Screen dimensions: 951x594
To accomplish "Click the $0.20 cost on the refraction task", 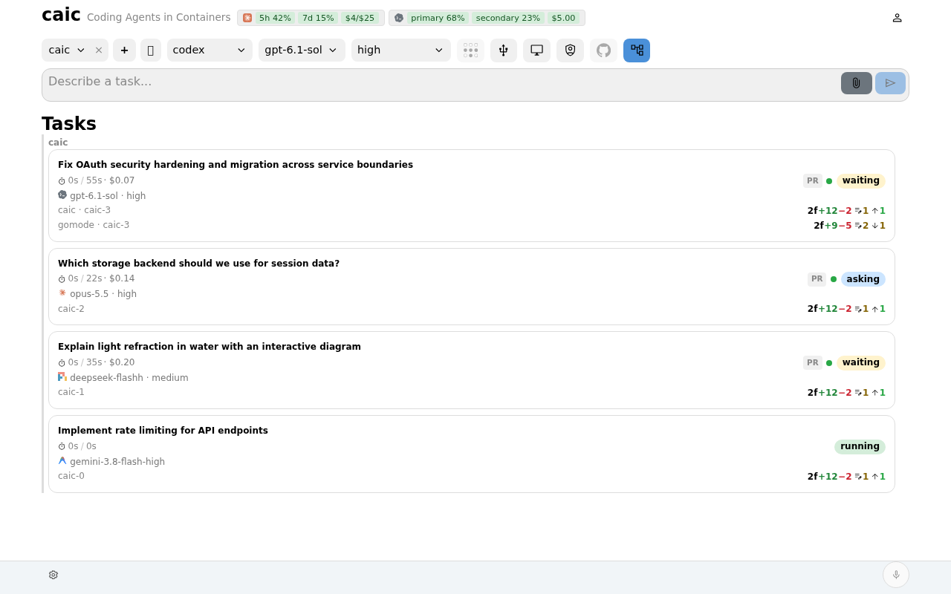I will click(122, 362).
